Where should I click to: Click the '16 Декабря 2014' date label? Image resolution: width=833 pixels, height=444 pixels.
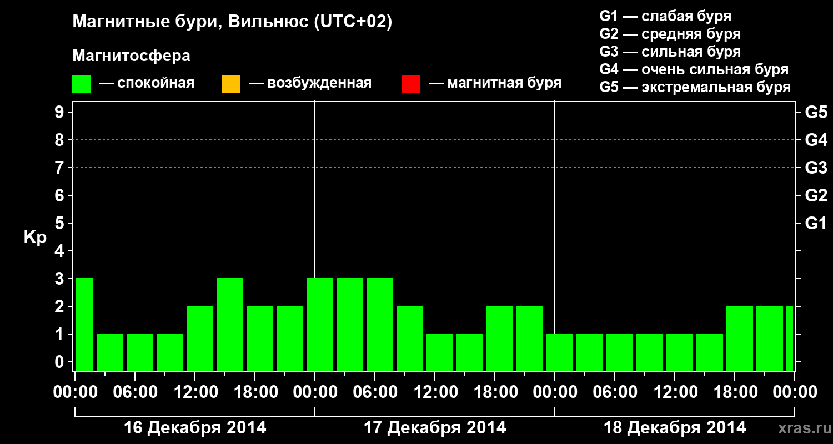tap(195, 428)
